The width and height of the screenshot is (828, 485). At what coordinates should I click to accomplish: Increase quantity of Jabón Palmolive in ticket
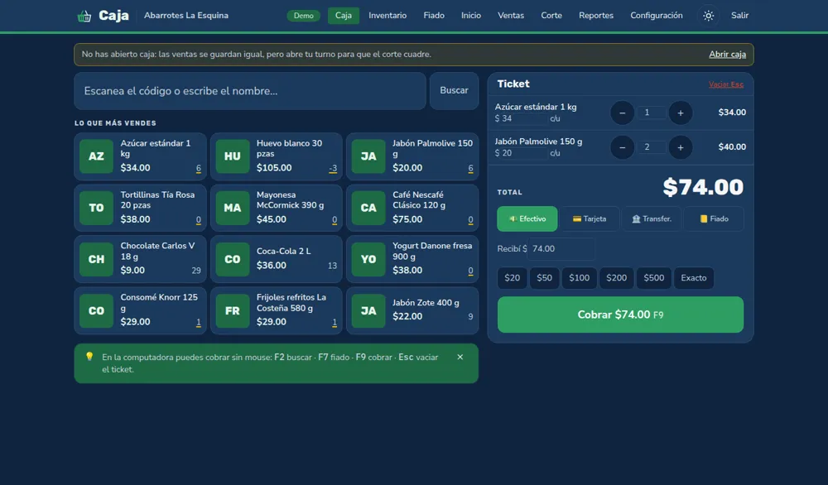[x=680, y=147]
